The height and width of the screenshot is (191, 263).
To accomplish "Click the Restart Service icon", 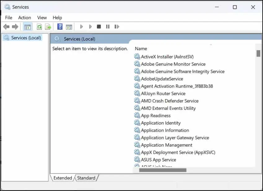I will pos(117,27).
